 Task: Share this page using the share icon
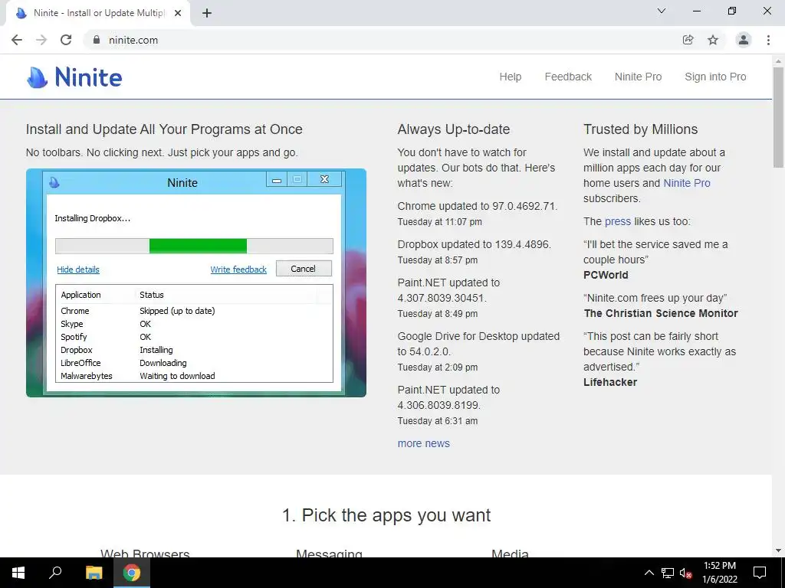click(688, 40)
